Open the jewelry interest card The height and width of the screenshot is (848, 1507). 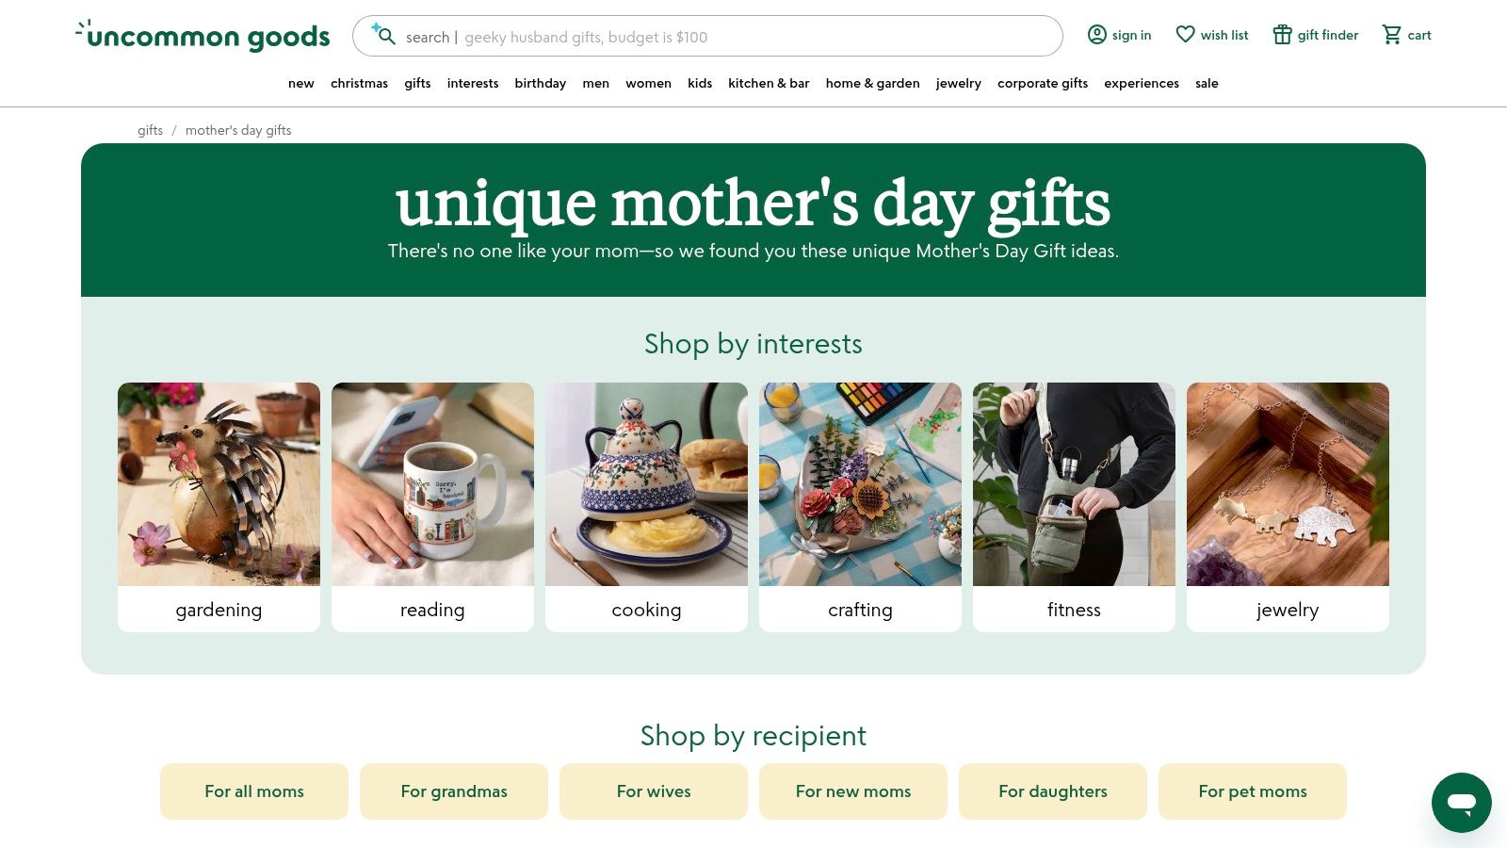(1288, 507)
